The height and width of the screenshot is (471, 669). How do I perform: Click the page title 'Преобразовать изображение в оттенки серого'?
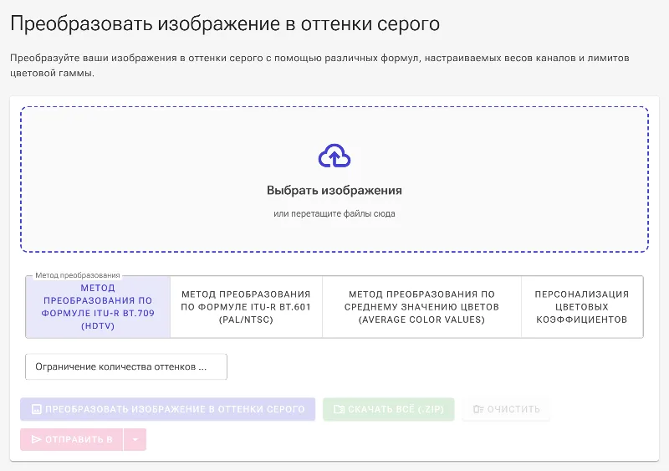click(225, 24)
